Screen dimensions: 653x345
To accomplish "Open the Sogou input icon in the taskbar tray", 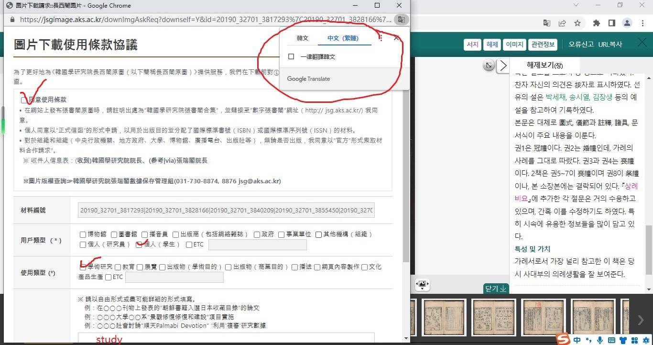I will (563, 339).
